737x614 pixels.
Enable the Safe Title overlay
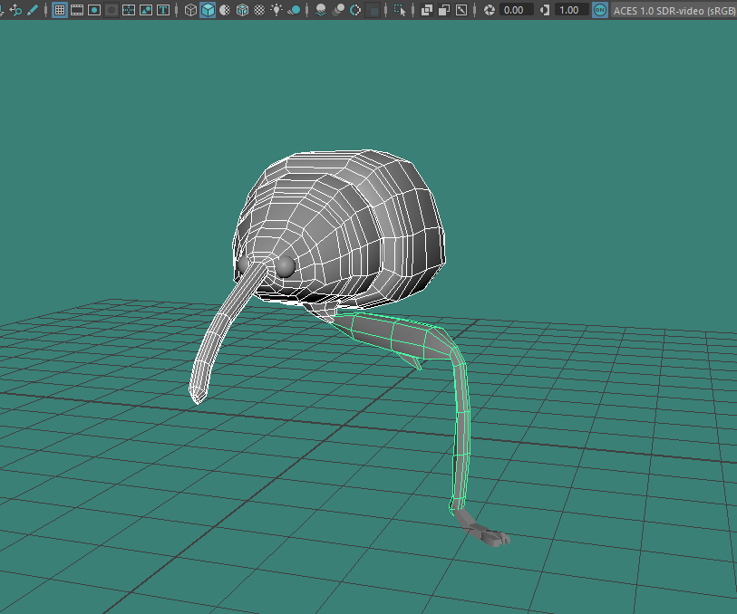tap(163, 10)
